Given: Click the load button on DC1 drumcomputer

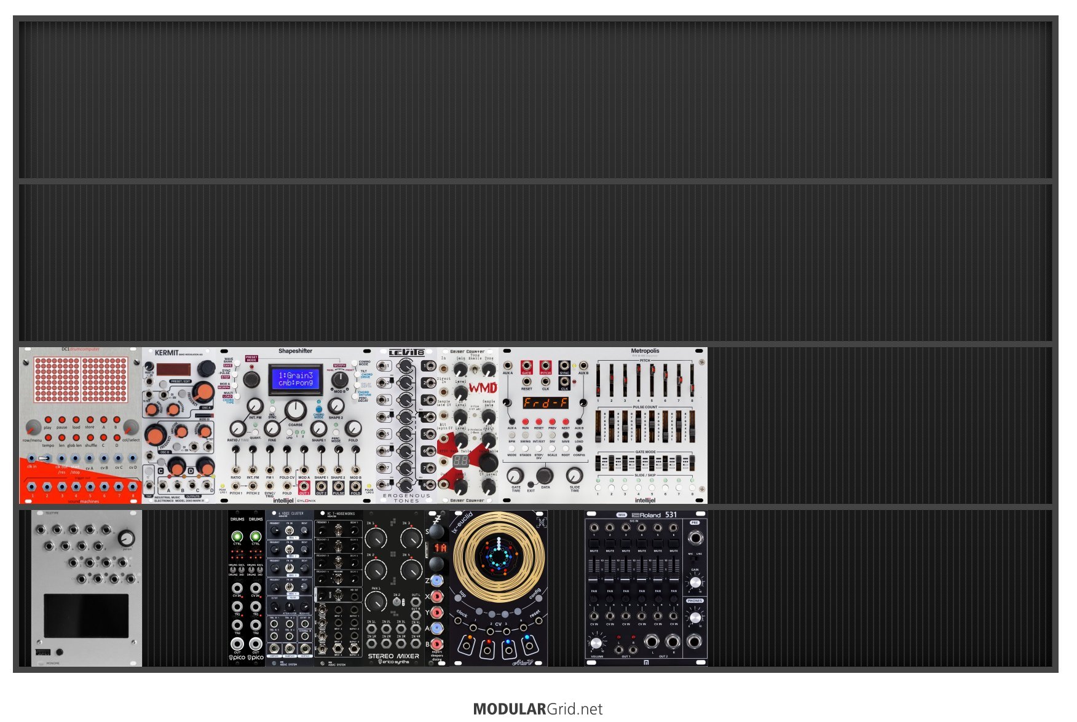Looking at the screenshot, I should pyautogui.click(x=76, y=420).
